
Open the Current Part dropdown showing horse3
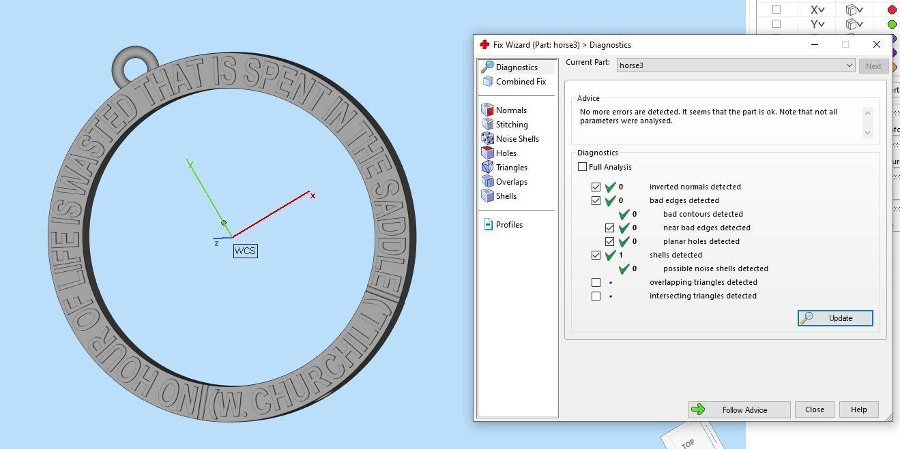click(736, 65)
